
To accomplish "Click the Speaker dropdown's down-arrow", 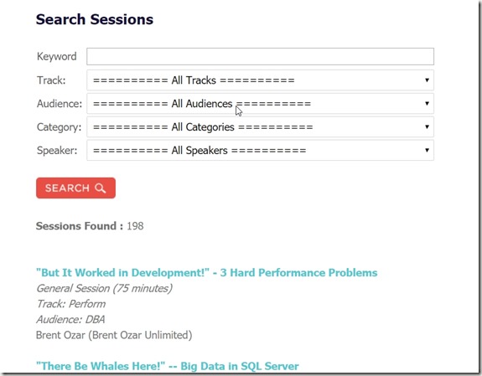I will [427, 150].
